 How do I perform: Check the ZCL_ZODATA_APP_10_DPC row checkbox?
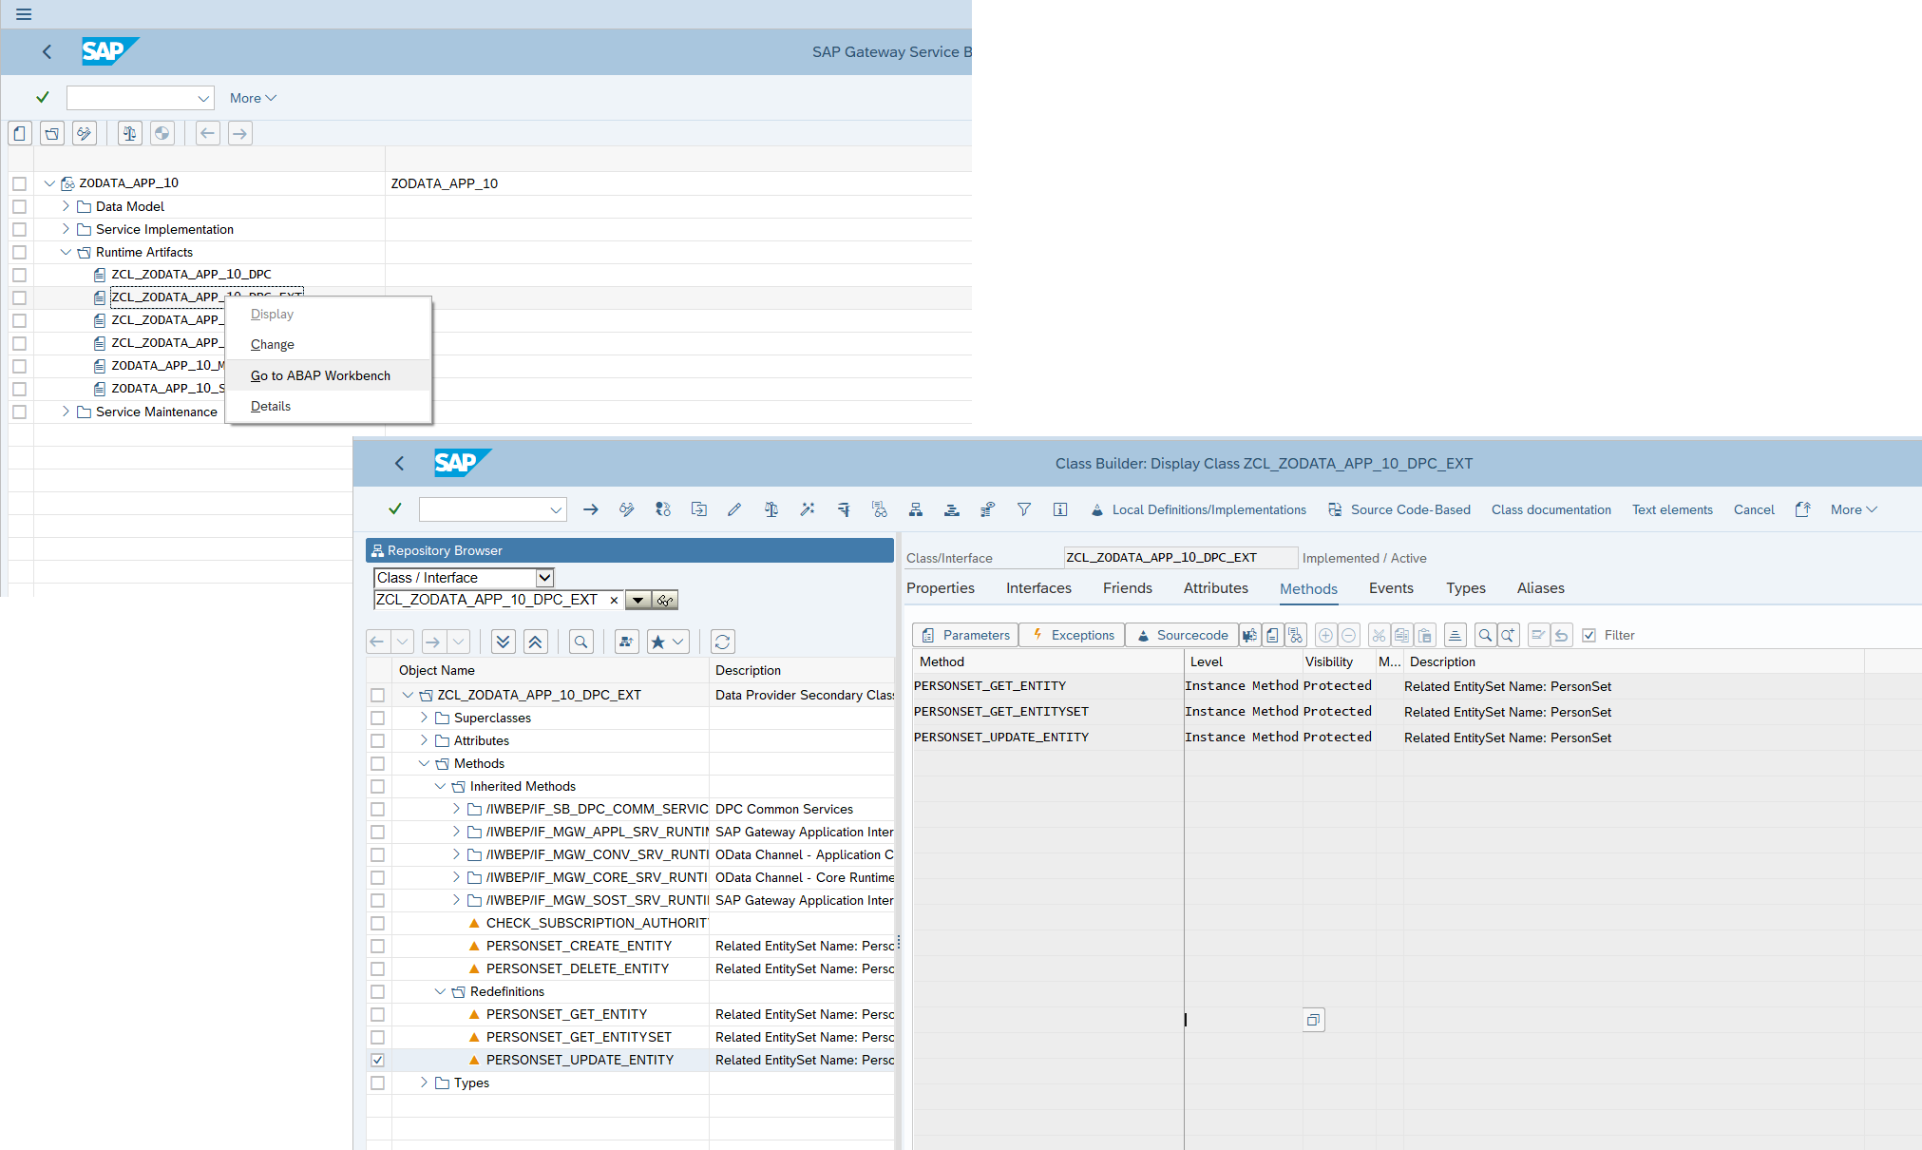(19, 275)
